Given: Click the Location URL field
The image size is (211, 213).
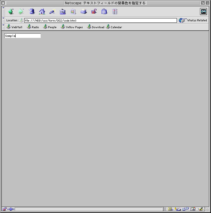Looking at the screenshot, I should [101, 20].
